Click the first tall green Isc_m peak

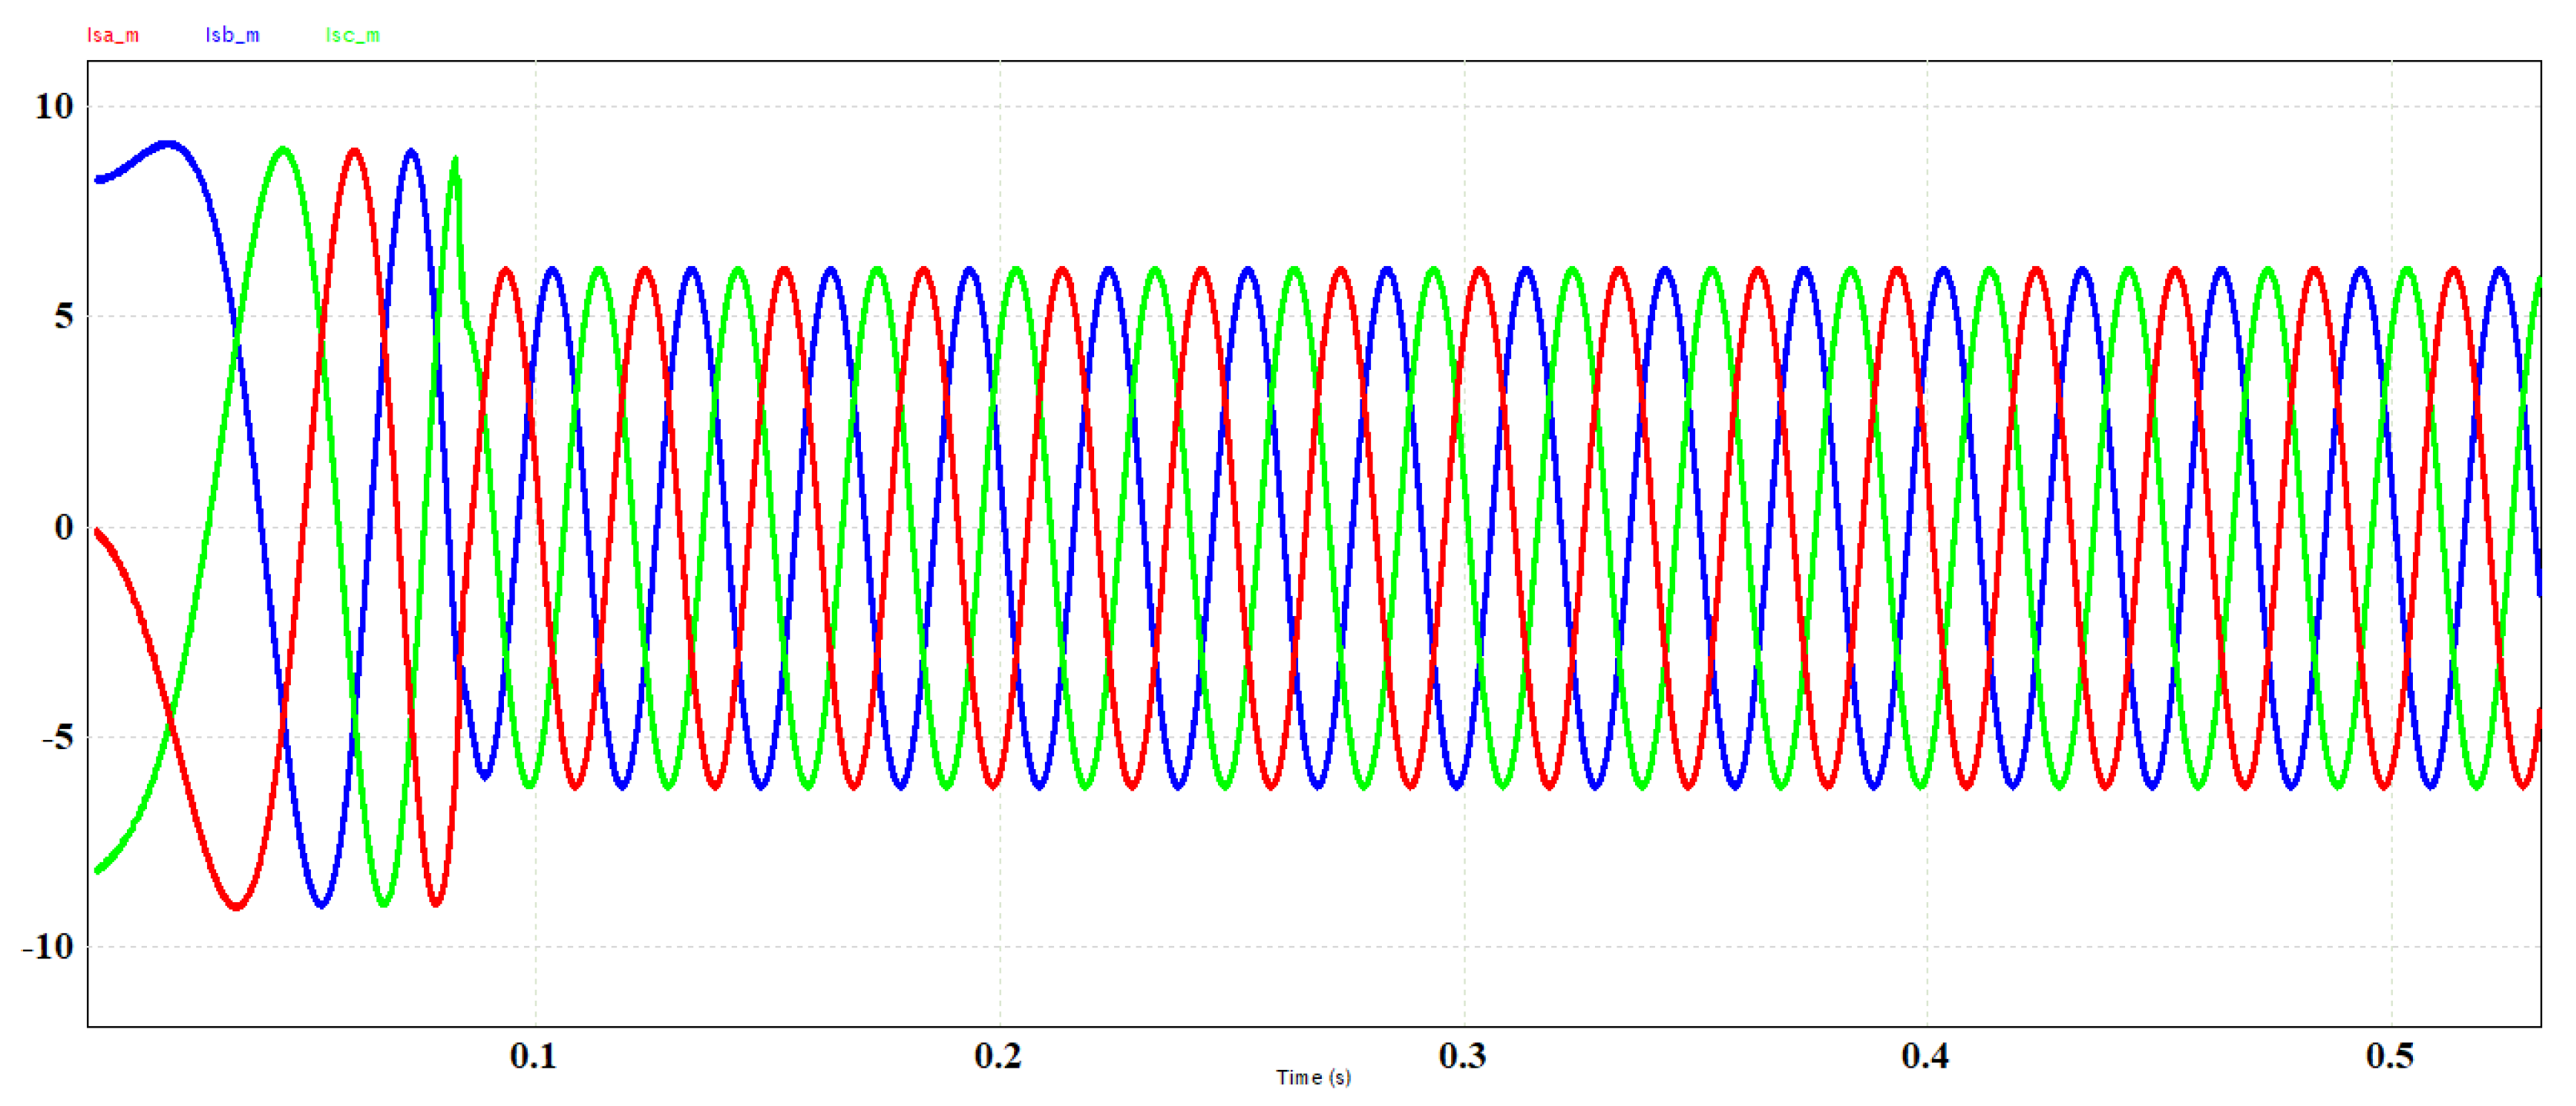point(284,150)
